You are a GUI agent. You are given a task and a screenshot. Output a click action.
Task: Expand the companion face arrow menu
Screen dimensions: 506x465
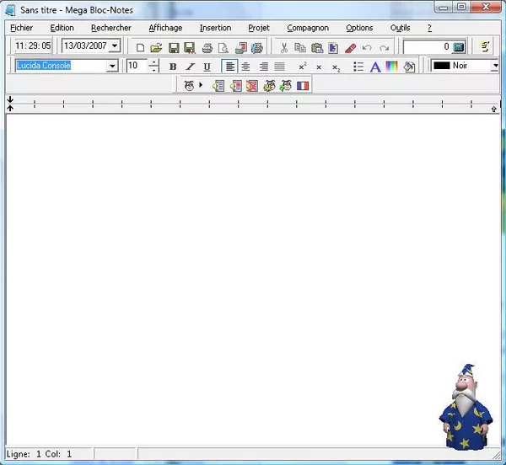[201, 85]
